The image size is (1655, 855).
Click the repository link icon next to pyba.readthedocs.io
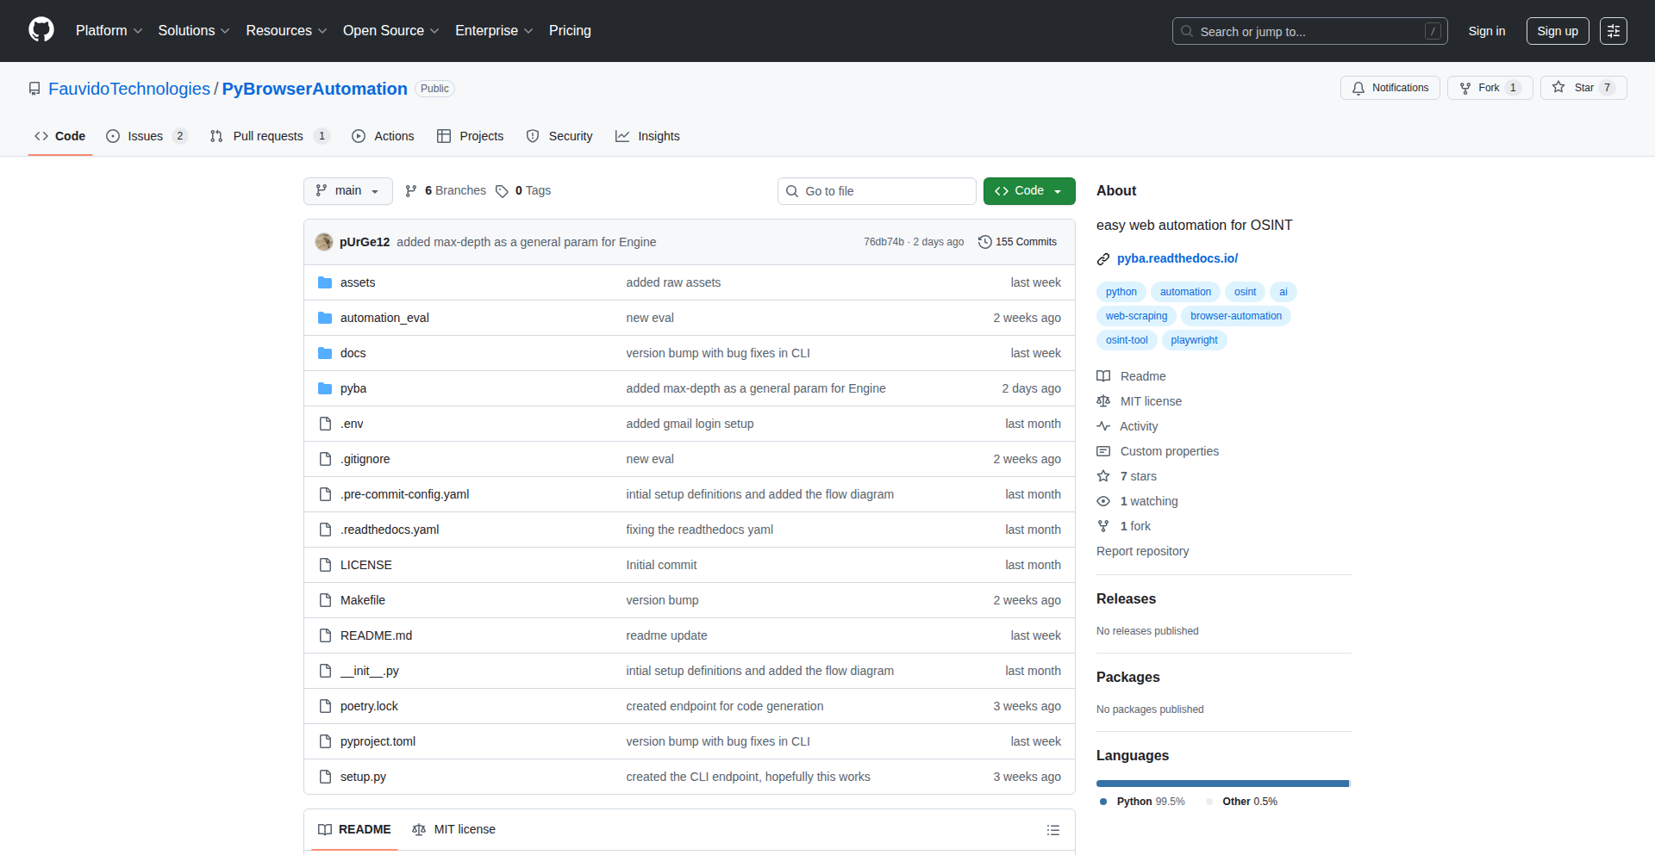pos(1102,258)
